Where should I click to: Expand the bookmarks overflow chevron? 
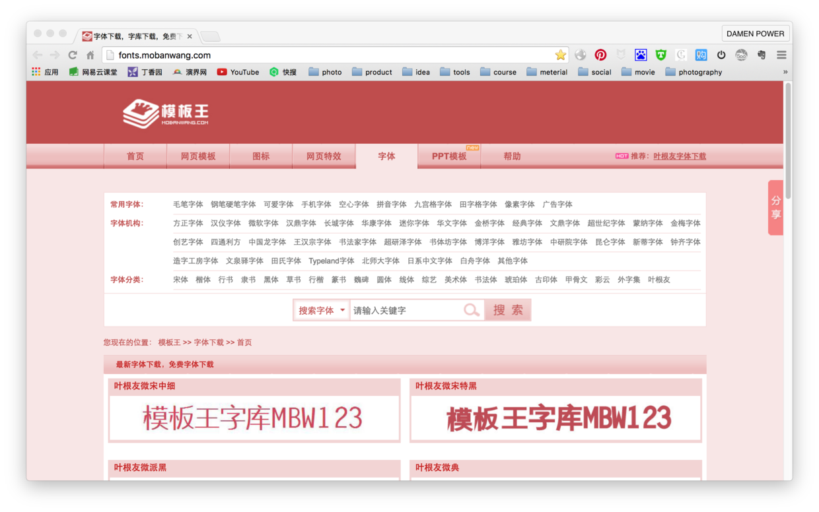pyautogui.click(x=785, y=72)
